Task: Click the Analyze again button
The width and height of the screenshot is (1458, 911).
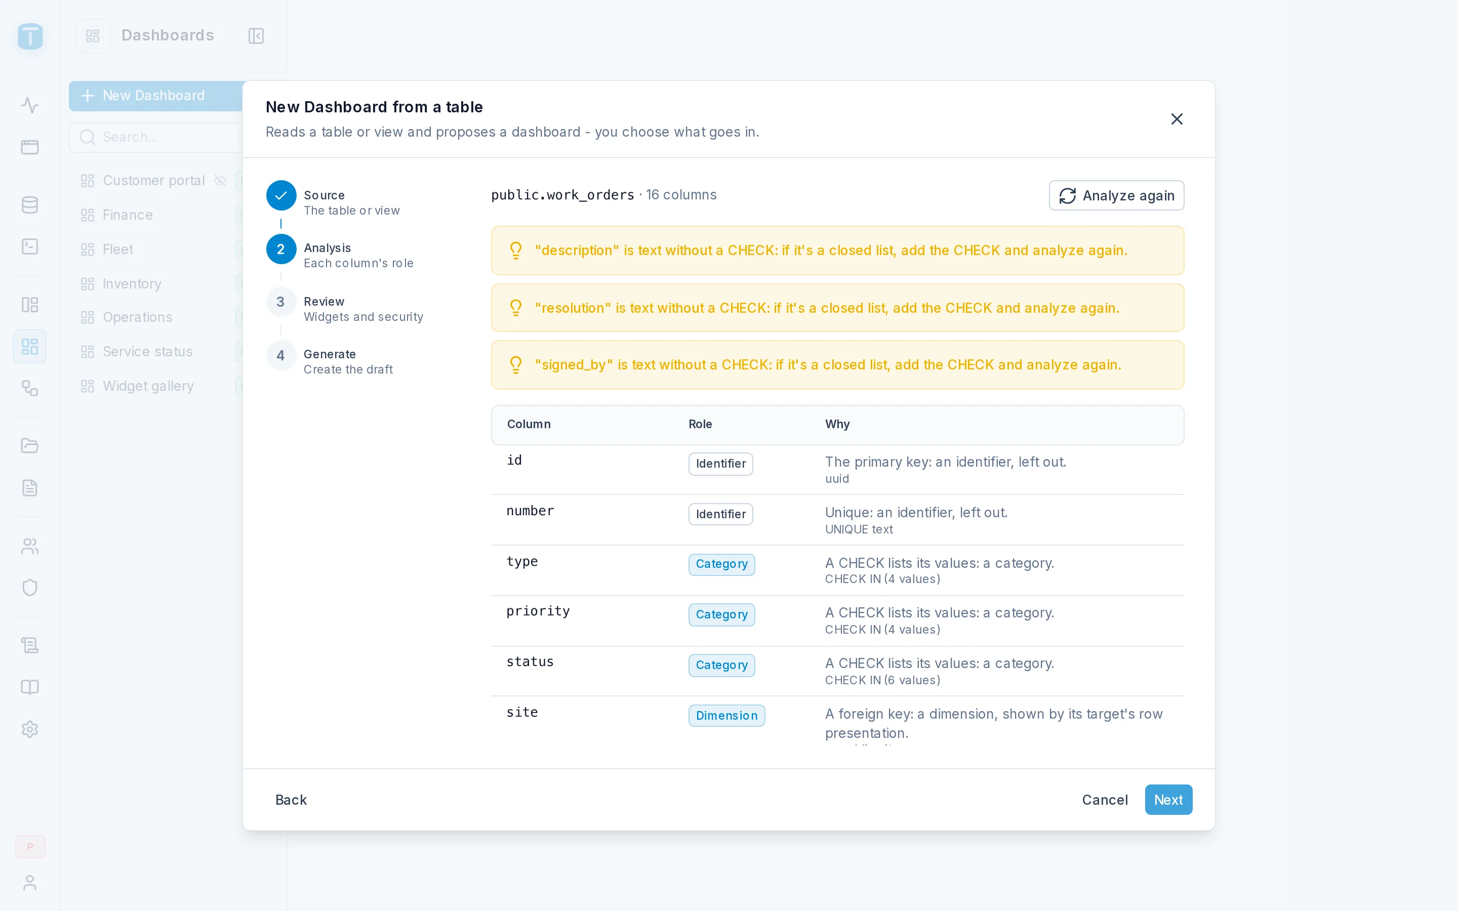Action: (1116, 195)
